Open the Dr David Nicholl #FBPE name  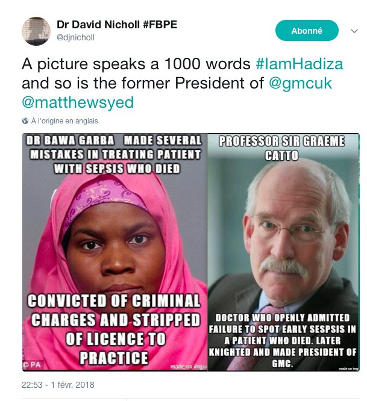117,25
